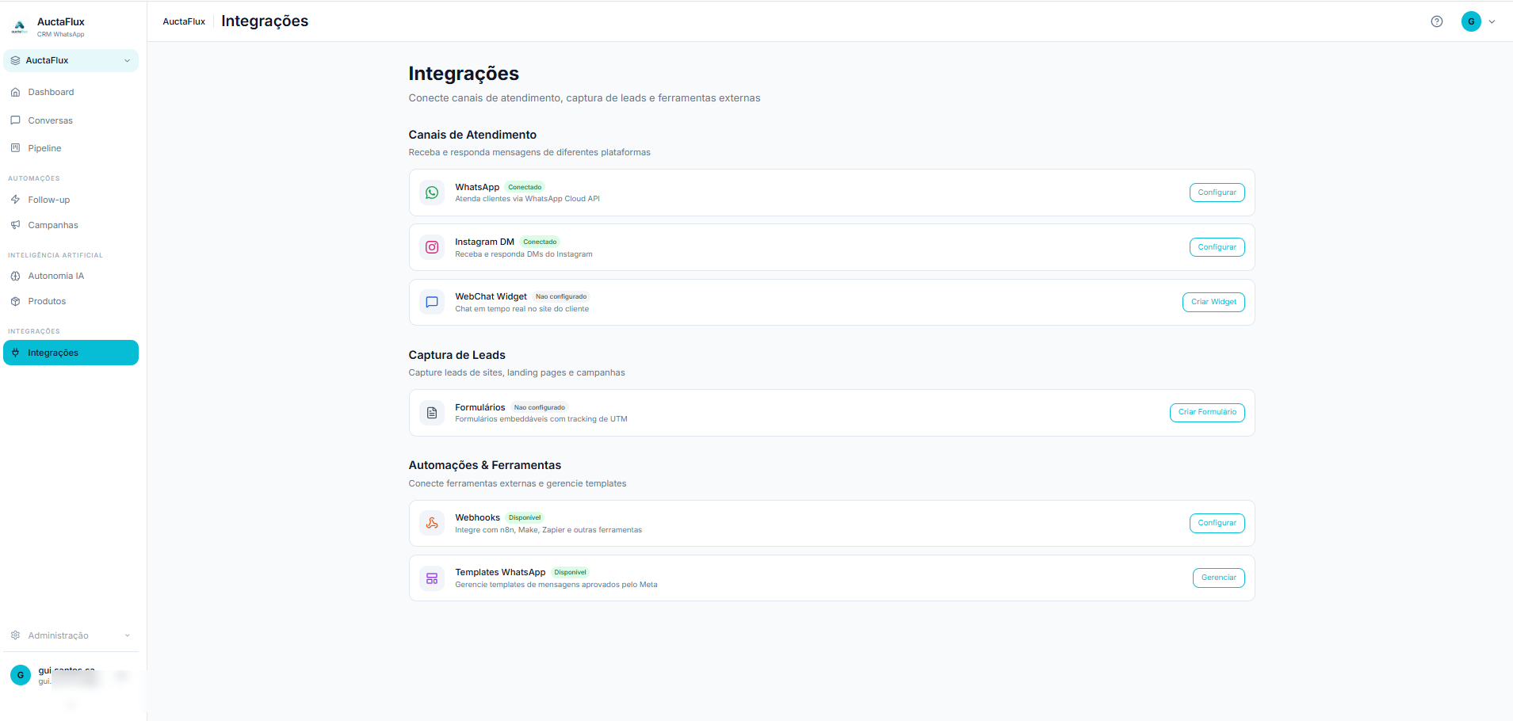Click the WhatsApp channel icon

432,193
